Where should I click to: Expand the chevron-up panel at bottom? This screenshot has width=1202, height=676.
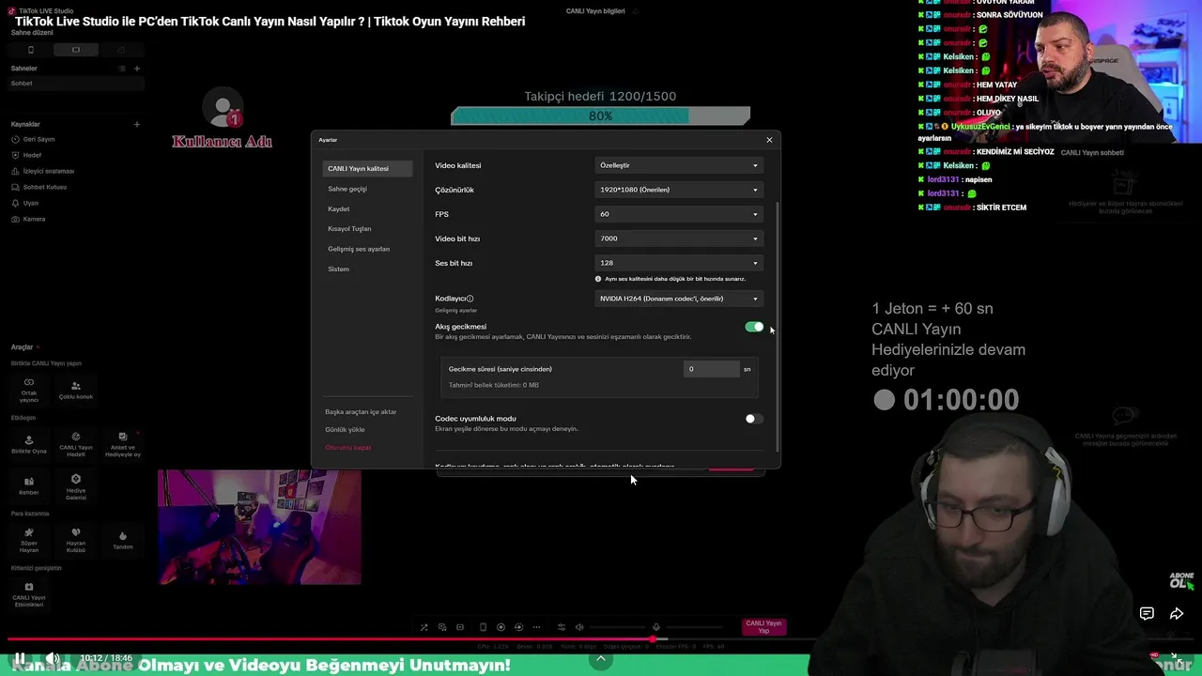pyautogui.click(x=601, y=659)
